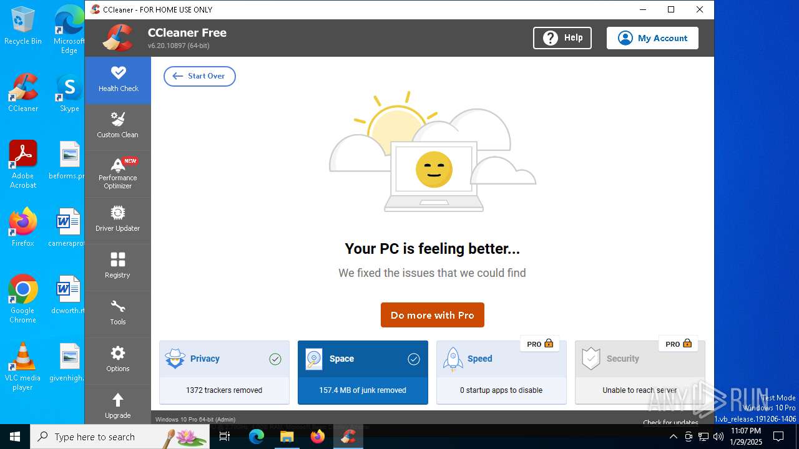Click the CCleaner logo in header
Screen dimensions: 799x449
[x=118, y=38]
